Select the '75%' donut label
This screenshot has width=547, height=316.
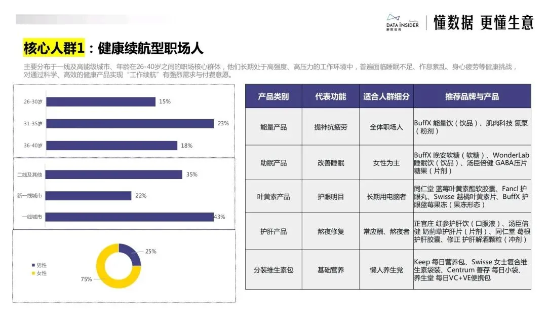(x=86, y=279)
